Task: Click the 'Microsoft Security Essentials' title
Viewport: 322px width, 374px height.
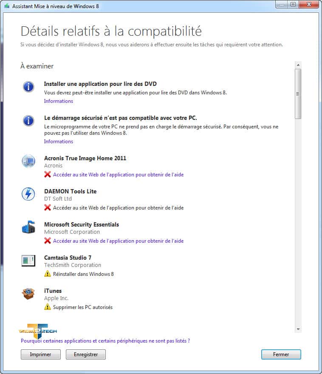Action: point(82,224)
